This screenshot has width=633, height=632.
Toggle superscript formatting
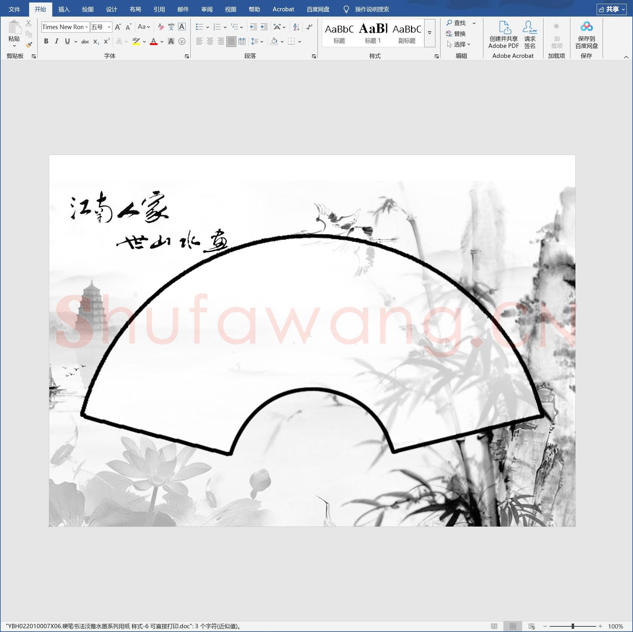[x=107, y=41]
